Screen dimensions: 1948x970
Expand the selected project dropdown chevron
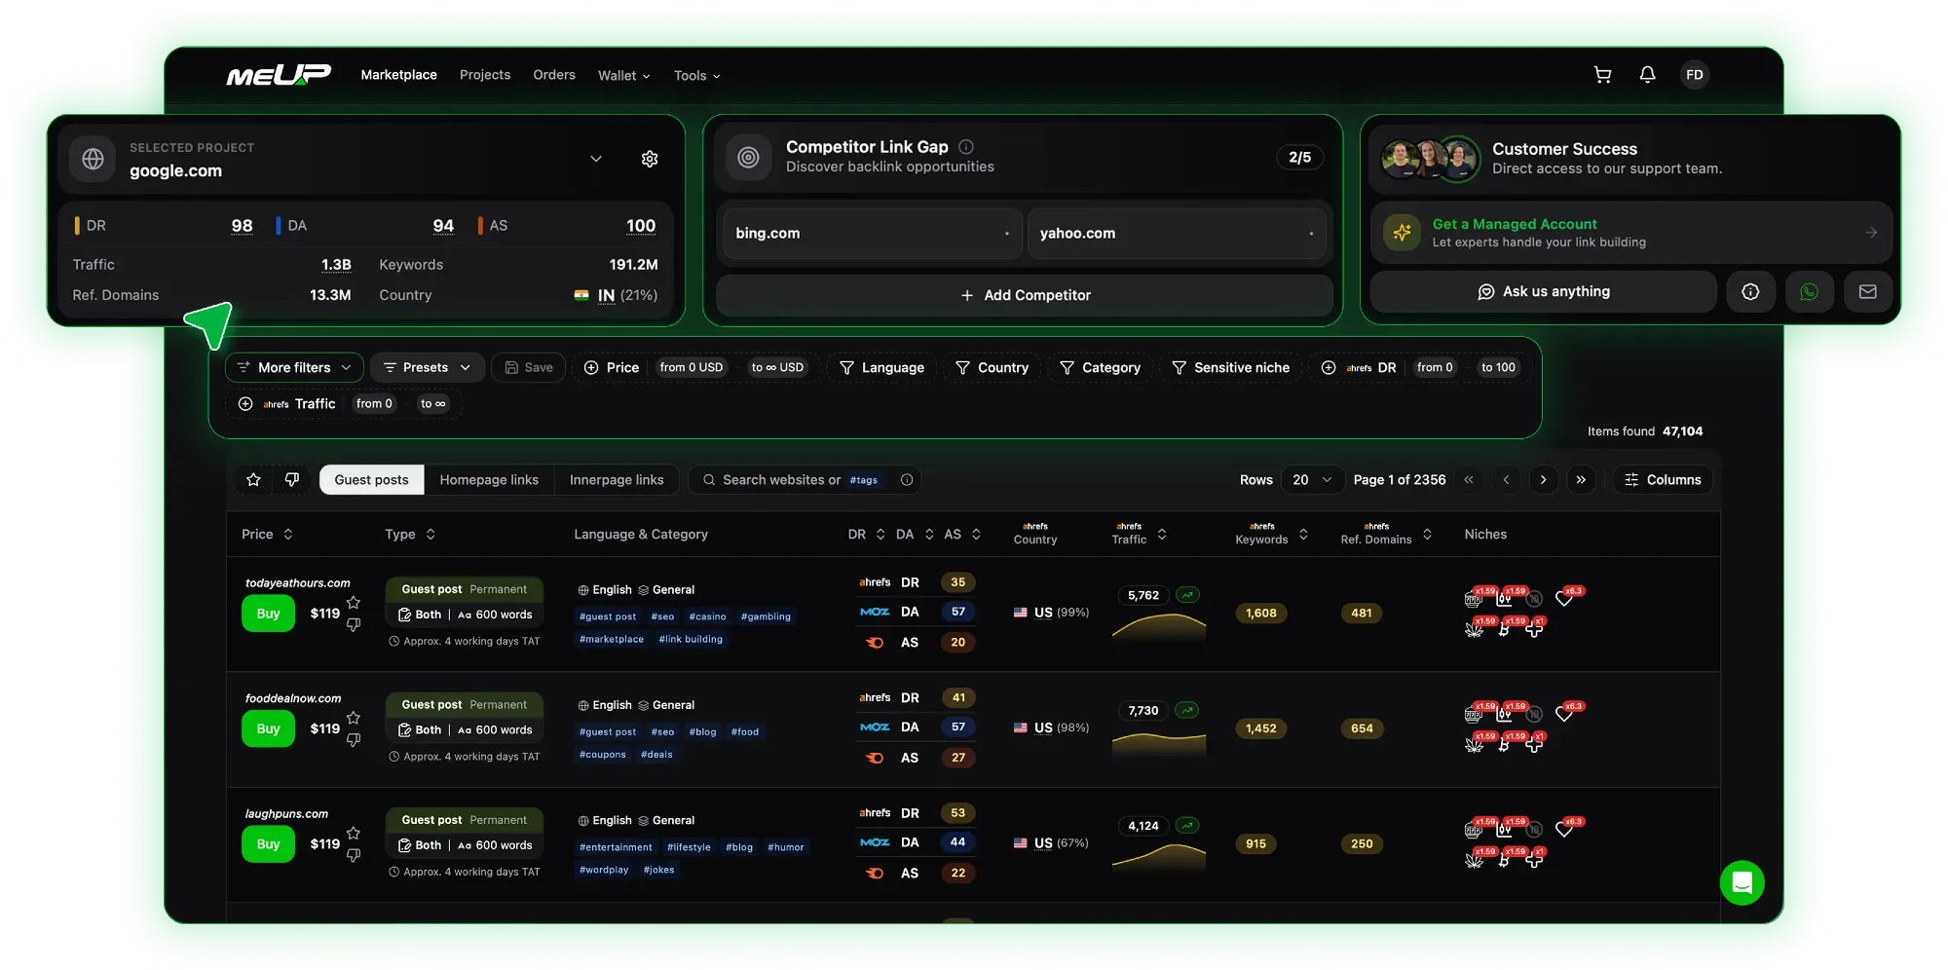(x=596, y=159)
